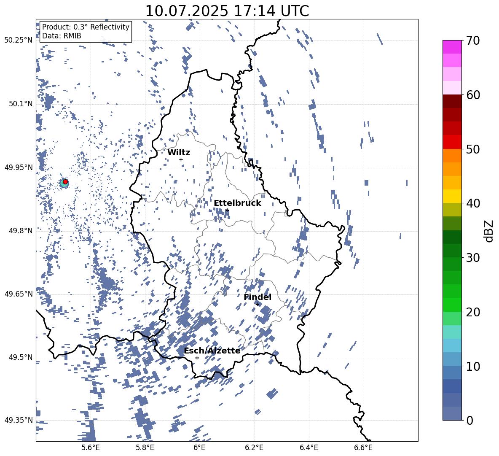Click the colorbar tick label 50
Image resolution: width=499 pixels, height=456 pixels.
(x=473, y=149)
